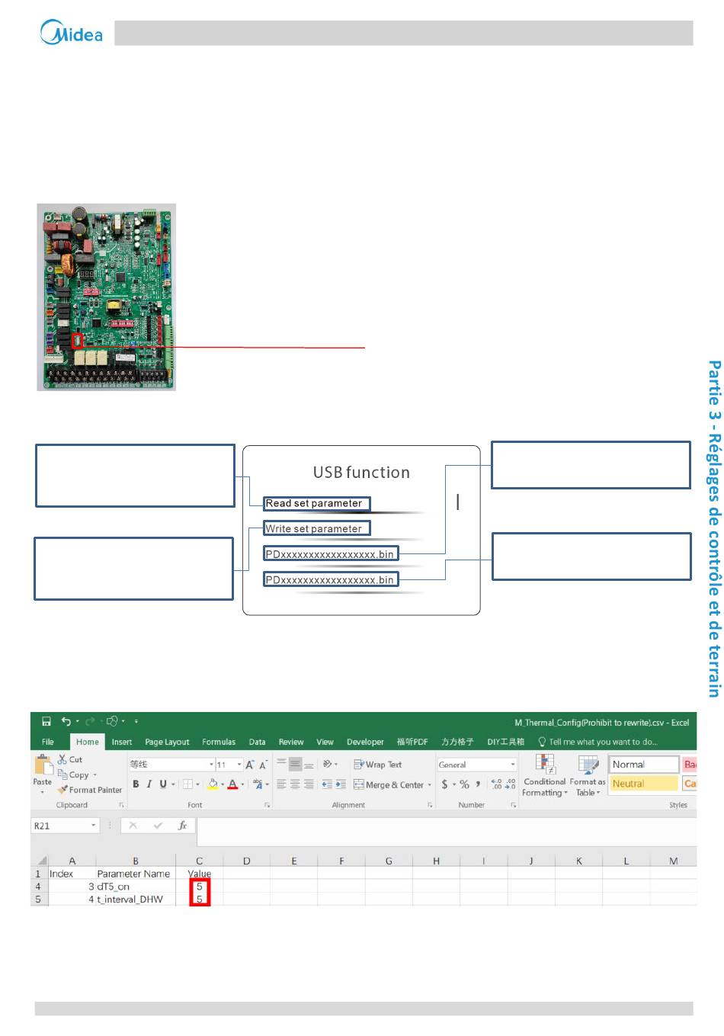This screenshot has width=724, height=1036.
Task: Click the Value cell of dT5_on
Action: tap(200, 887)
